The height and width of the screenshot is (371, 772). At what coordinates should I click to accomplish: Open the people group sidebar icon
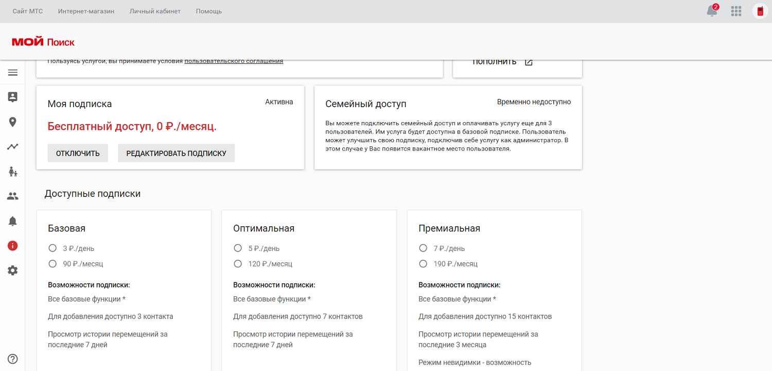13,196
